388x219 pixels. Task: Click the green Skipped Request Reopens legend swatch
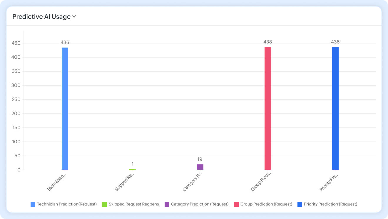click(x=104, y=204)
